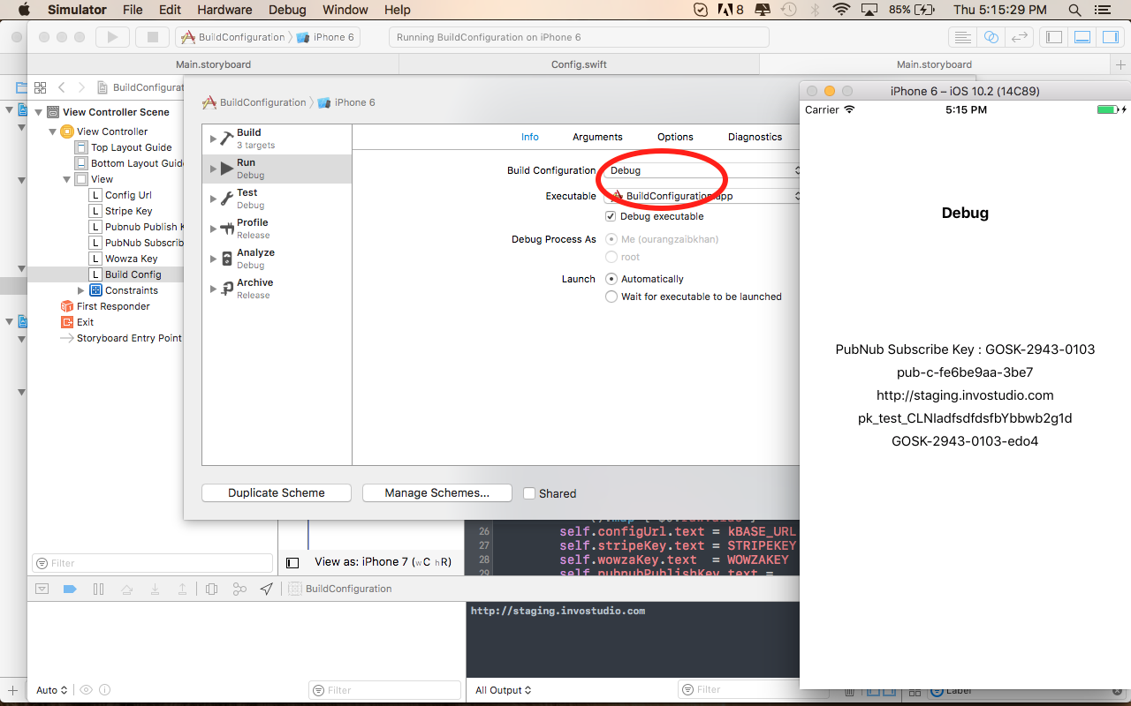The height and width of the screenshot is (706, 1131).
Task: Select Stripe Key label in outline
Action: pyautogui.click(x=128, y=211)
